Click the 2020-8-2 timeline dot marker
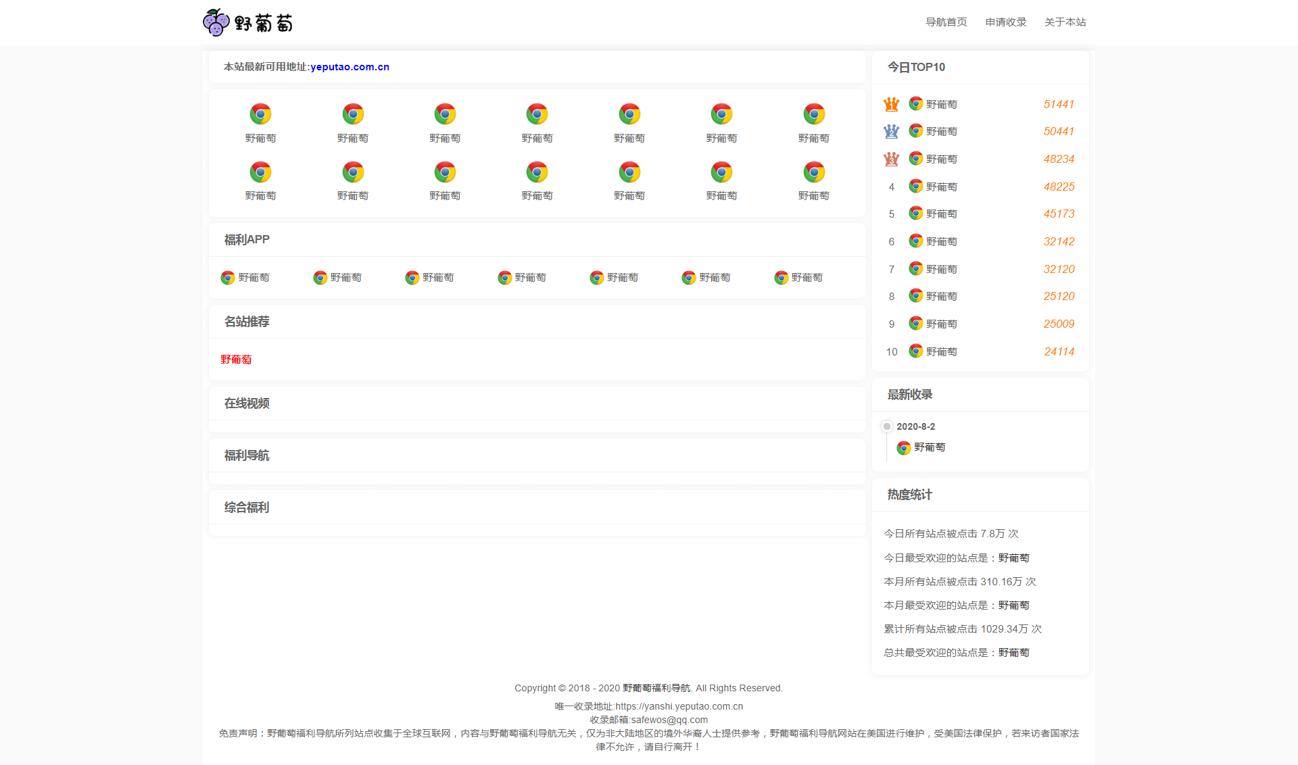 pyautogui.click(x=887, y=426)
